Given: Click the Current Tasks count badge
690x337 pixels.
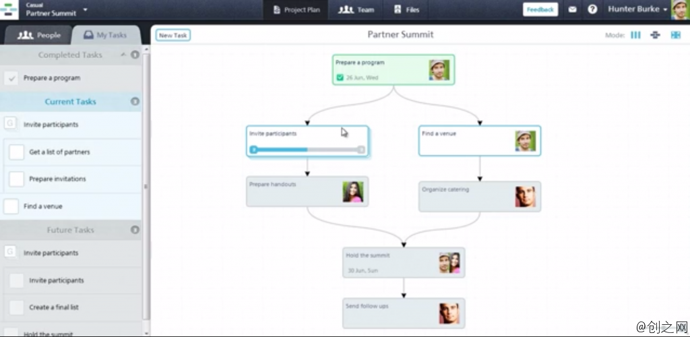Looking at the screenshot, I should (135, 102).
